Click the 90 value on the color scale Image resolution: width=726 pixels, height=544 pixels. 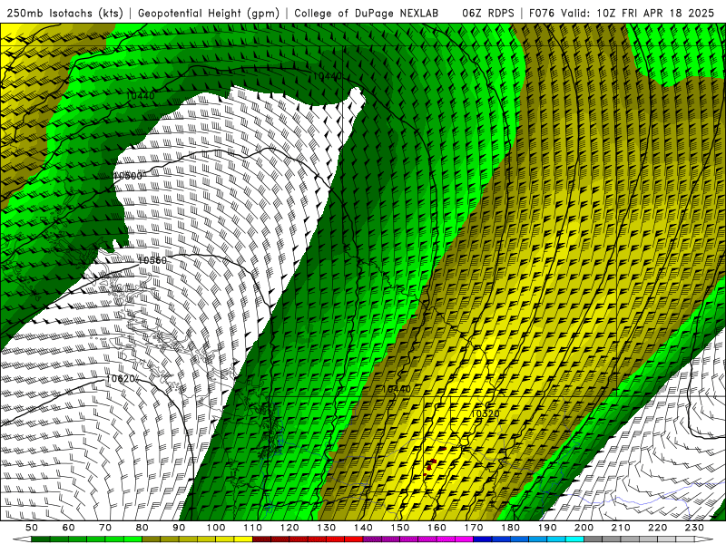[179, 528]
